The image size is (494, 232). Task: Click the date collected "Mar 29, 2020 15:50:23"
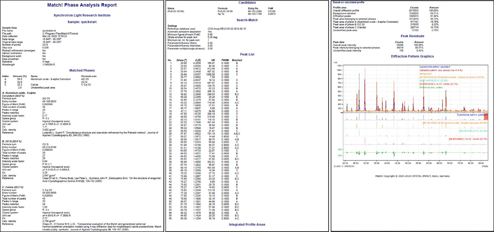54,36
